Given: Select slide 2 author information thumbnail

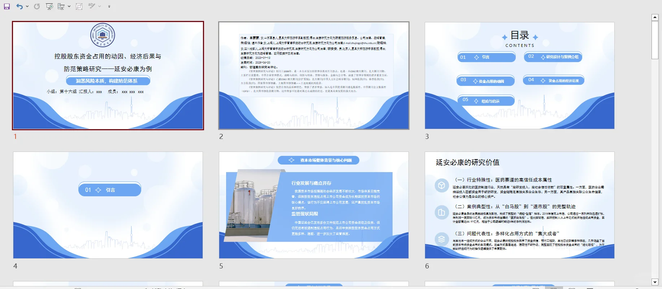Looking at the screenshot, I should point(314,75).
